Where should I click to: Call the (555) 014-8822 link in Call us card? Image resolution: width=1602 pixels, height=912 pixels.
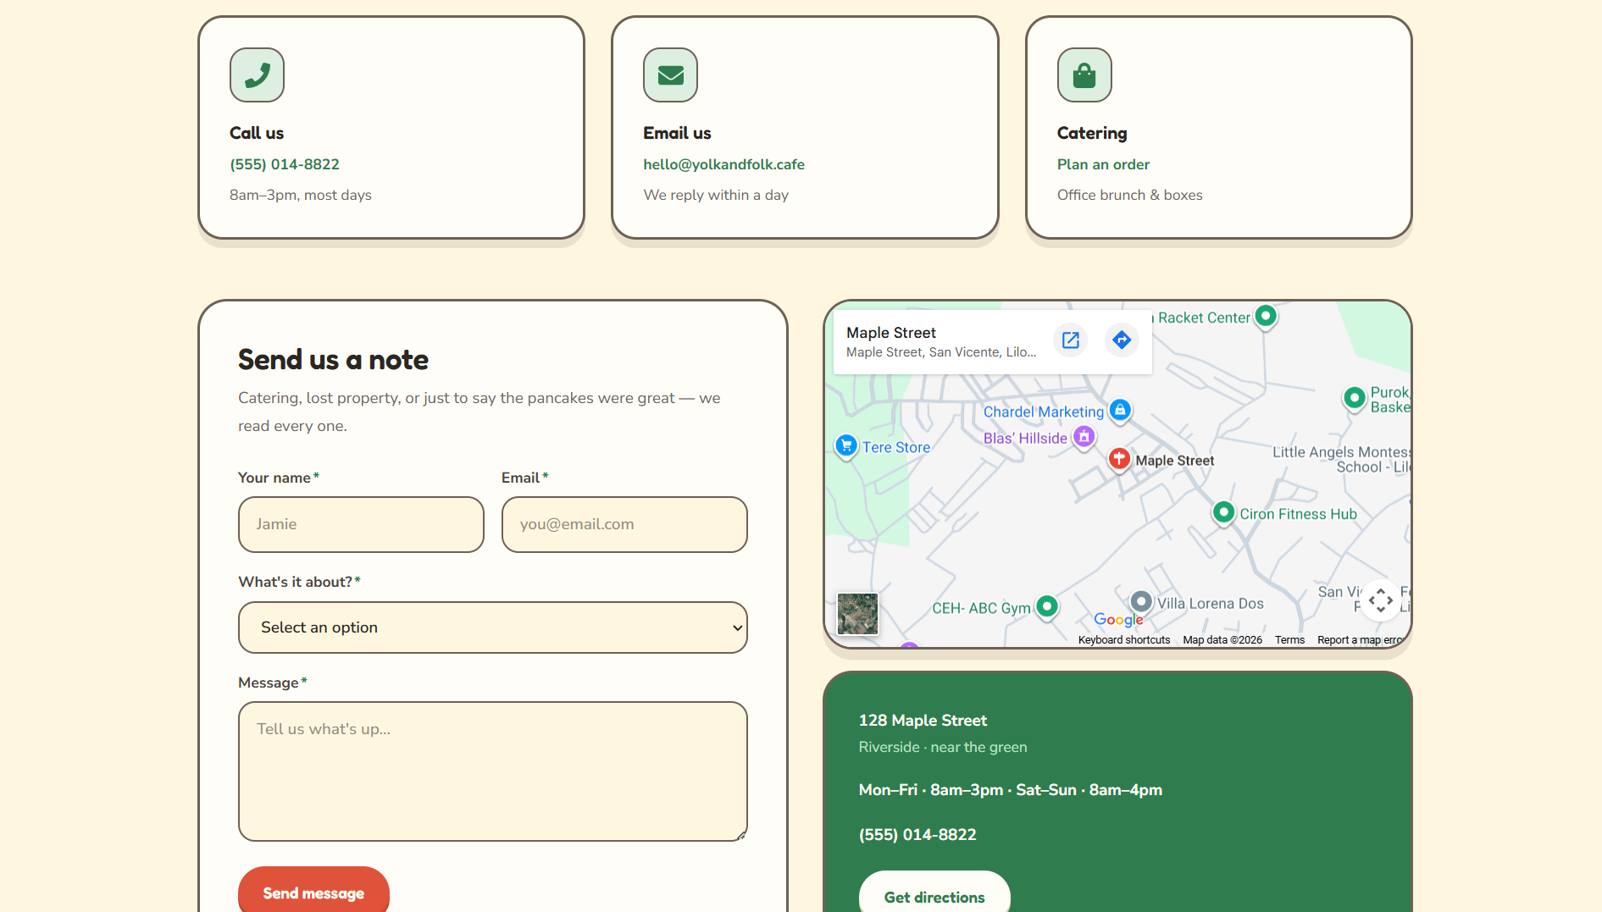[x=285, y=164]
